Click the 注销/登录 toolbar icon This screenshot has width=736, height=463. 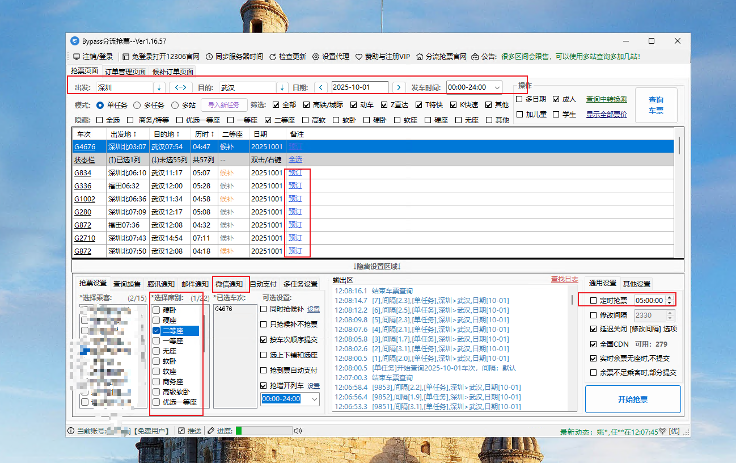pos(76,57)
